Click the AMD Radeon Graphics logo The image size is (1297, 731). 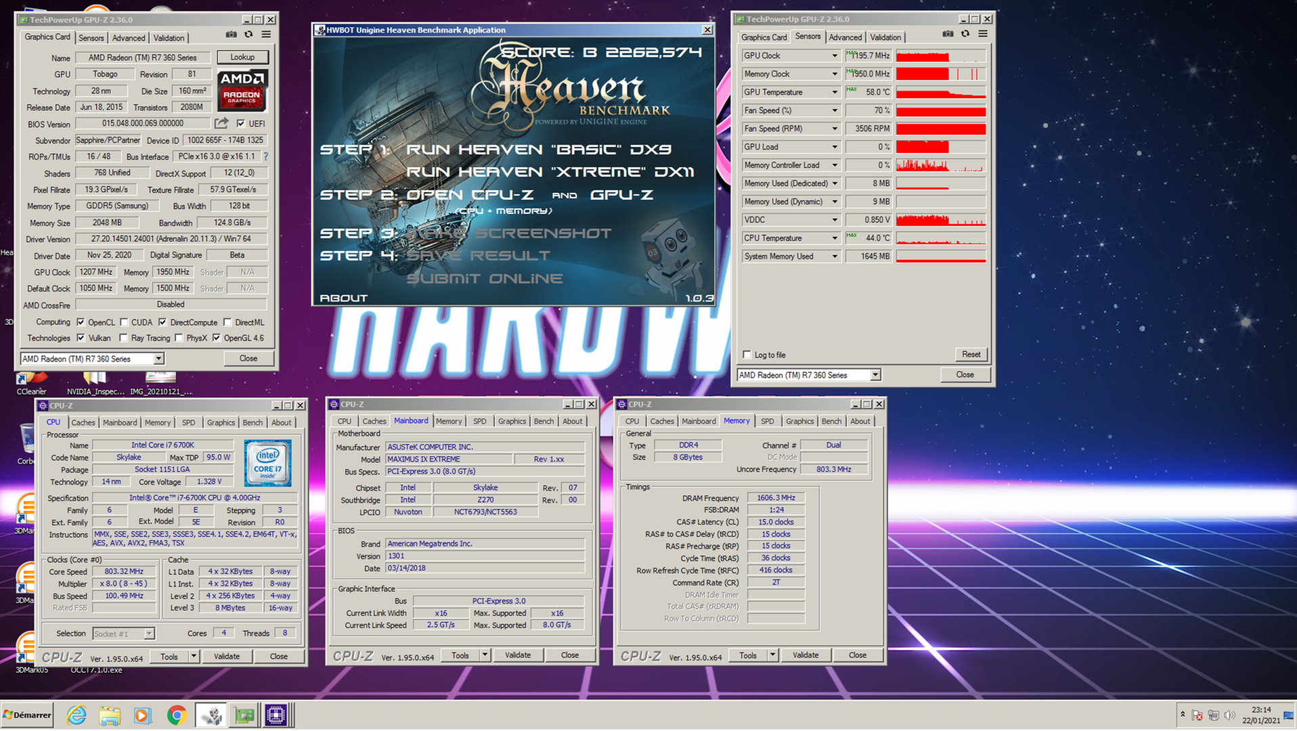point(242,90)
